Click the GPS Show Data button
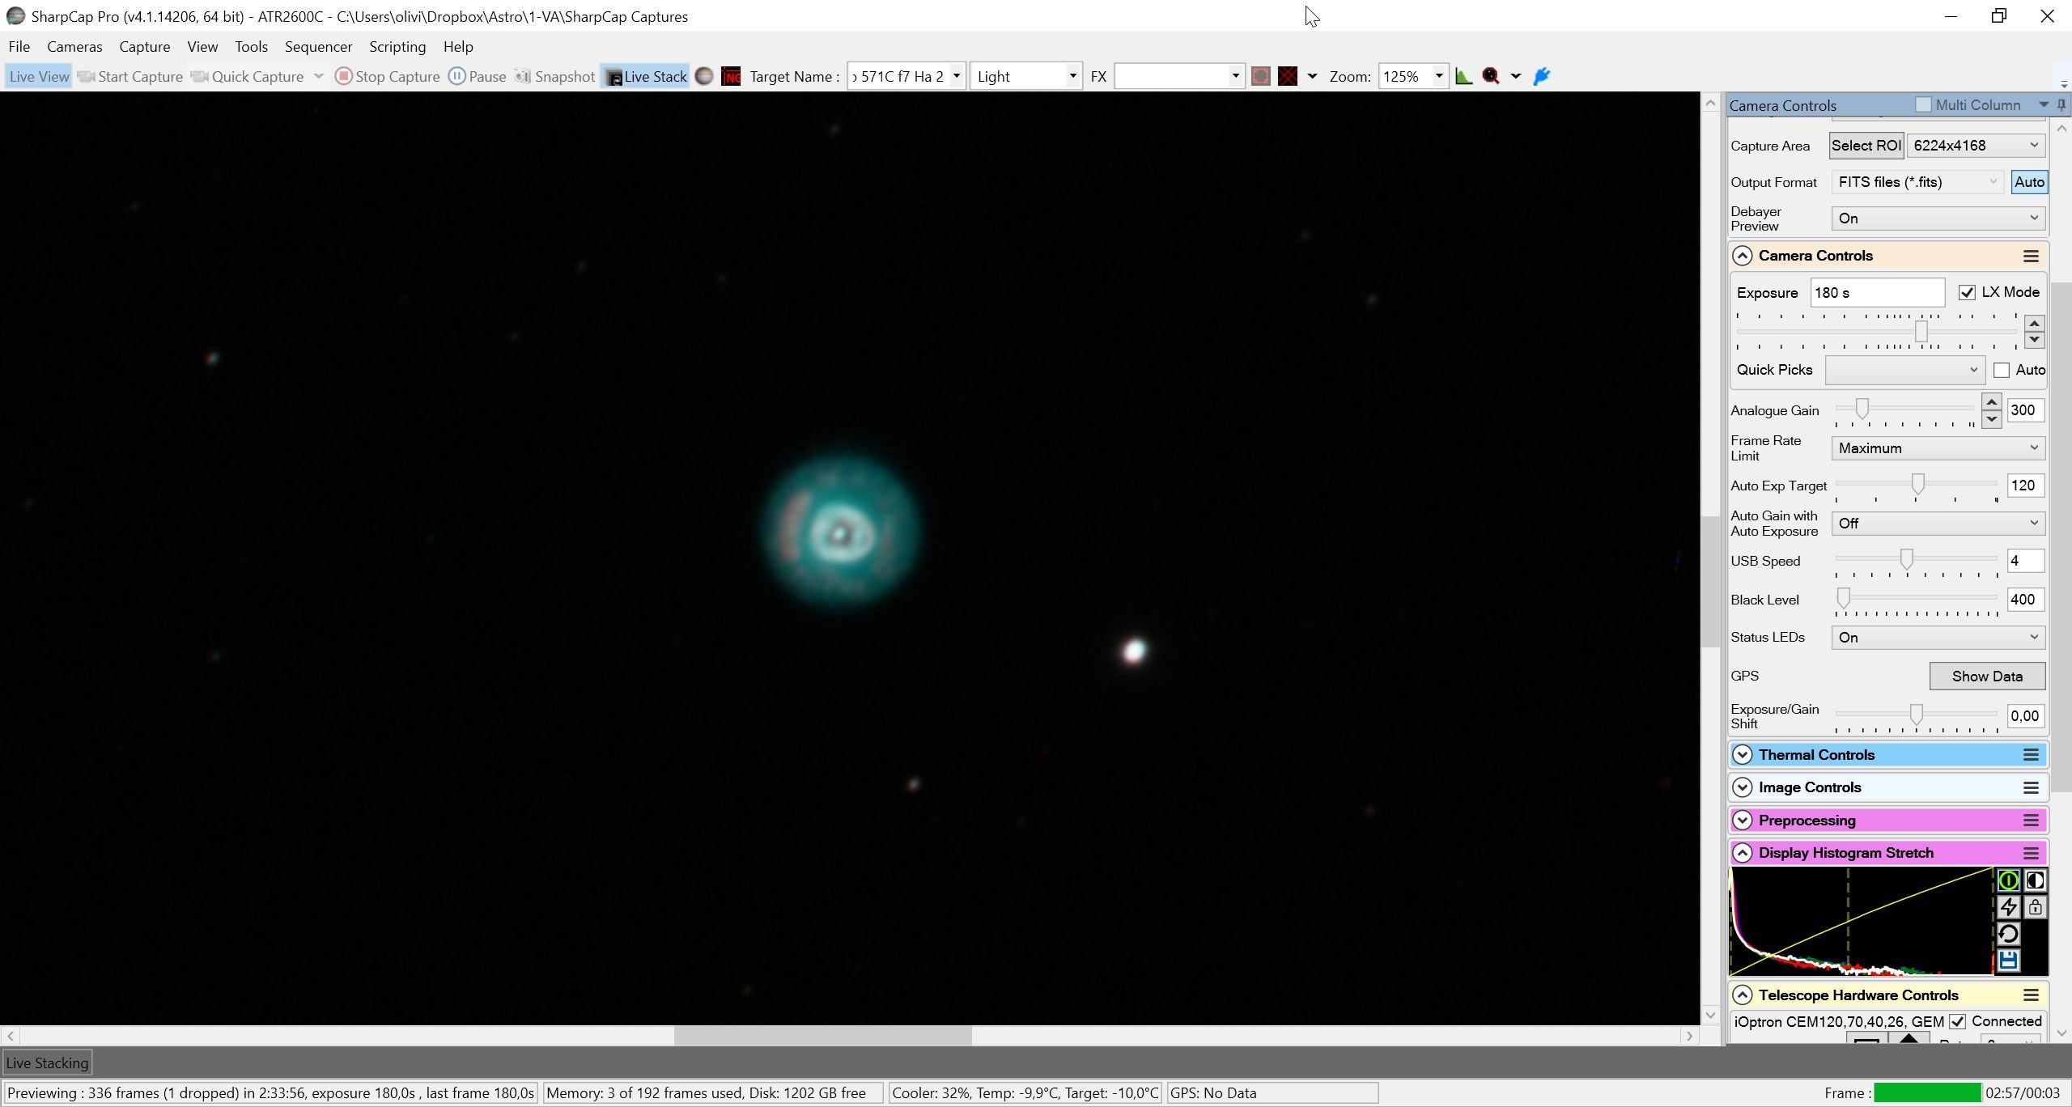 1987,676
